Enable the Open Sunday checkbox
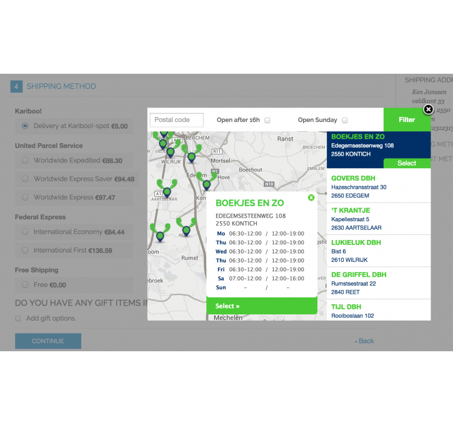The height and width of the screenshot is (425, 453). [x=345, y=120]
